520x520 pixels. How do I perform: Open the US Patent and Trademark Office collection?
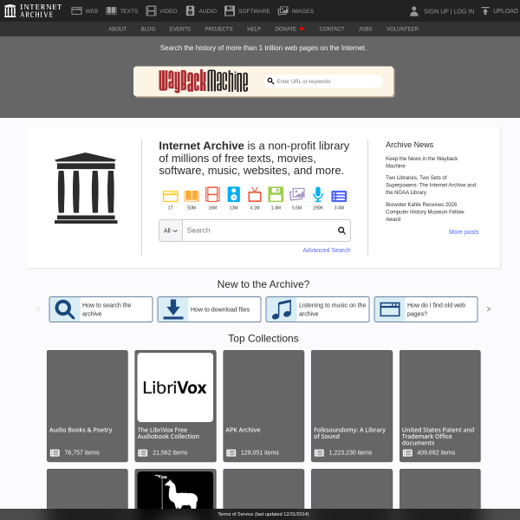point(440,406)
